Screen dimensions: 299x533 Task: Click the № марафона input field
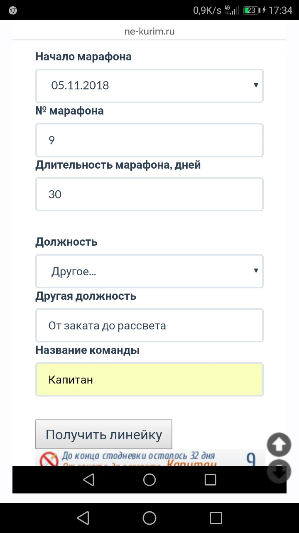coord(149,140)
